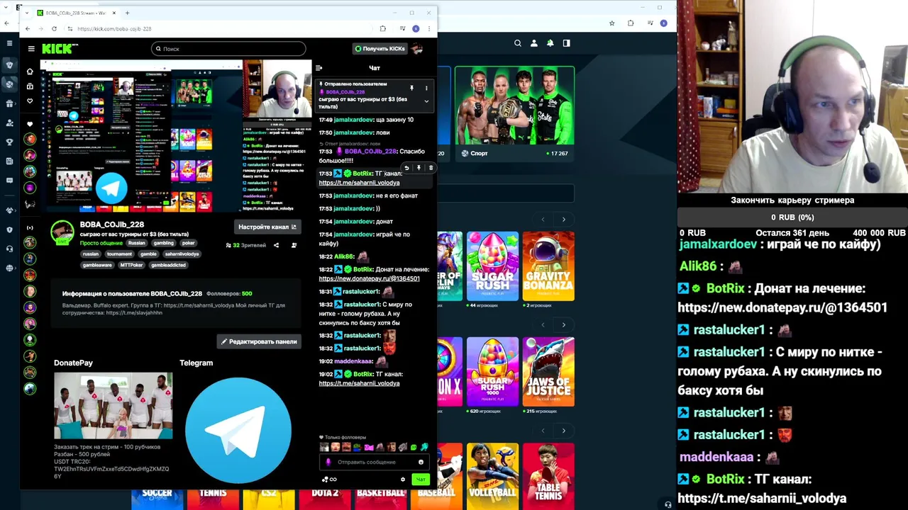Reply to the BotRix message
The height and width of the screenshot is (510, 908).
tap(406, 169)
